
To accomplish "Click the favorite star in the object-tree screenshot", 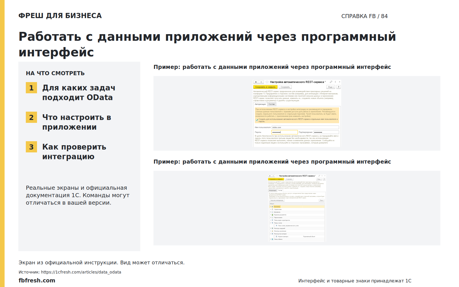I will (277, 176).
